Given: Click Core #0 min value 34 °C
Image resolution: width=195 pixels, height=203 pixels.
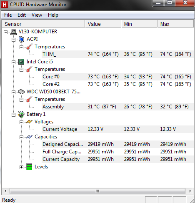Looking at the screenshot, I should coord(138,77).
